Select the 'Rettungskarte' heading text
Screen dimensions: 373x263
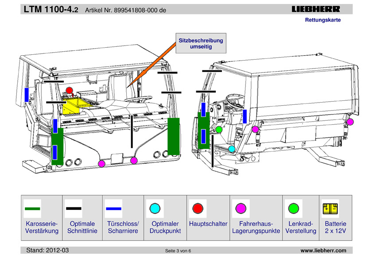(x=323, y=20)
